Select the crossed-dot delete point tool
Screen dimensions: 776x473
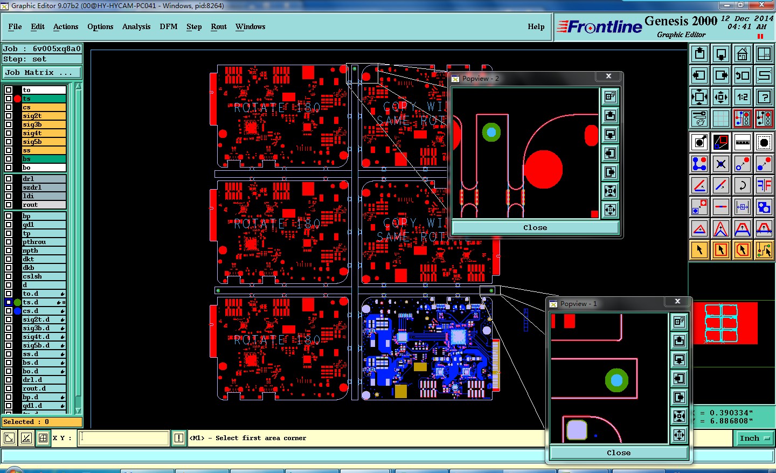point(721,164)
